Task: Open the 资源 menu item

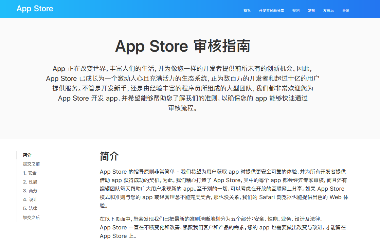Action: [x=346, y=11]
